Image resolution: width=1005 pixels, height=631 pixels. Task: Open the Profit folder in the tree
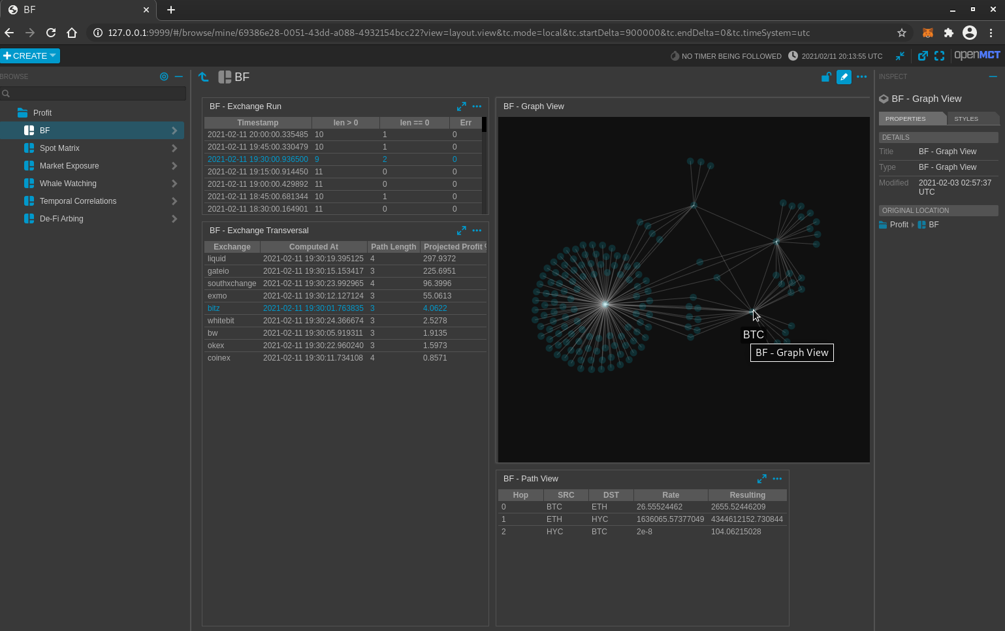click(42, 113)
